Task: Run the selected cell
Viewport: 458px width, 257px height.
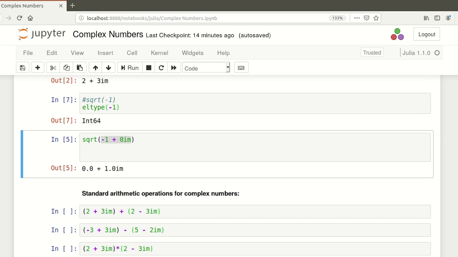Action: point(130,68)
